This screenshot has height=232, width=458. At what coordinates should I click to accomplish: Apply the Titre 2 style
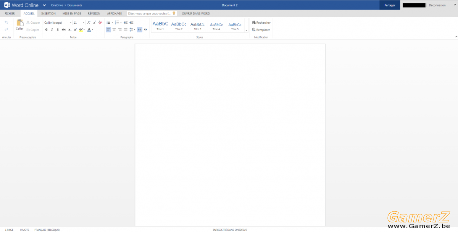(x=179, y=26)
